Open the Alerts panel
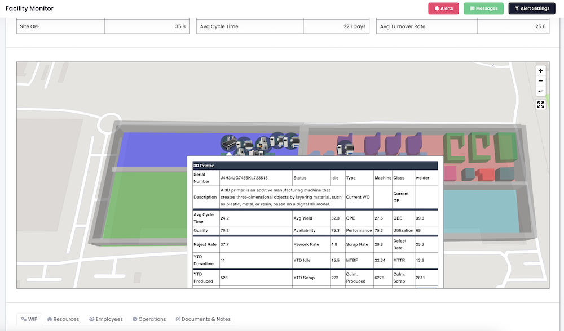Viewport: 564px width, 331px height. coord(443,8)
